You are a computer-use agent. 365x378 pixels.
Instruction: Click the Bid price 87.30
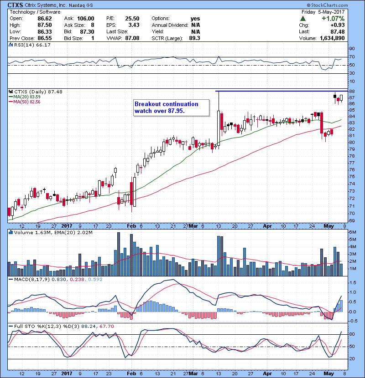point(87,31)
